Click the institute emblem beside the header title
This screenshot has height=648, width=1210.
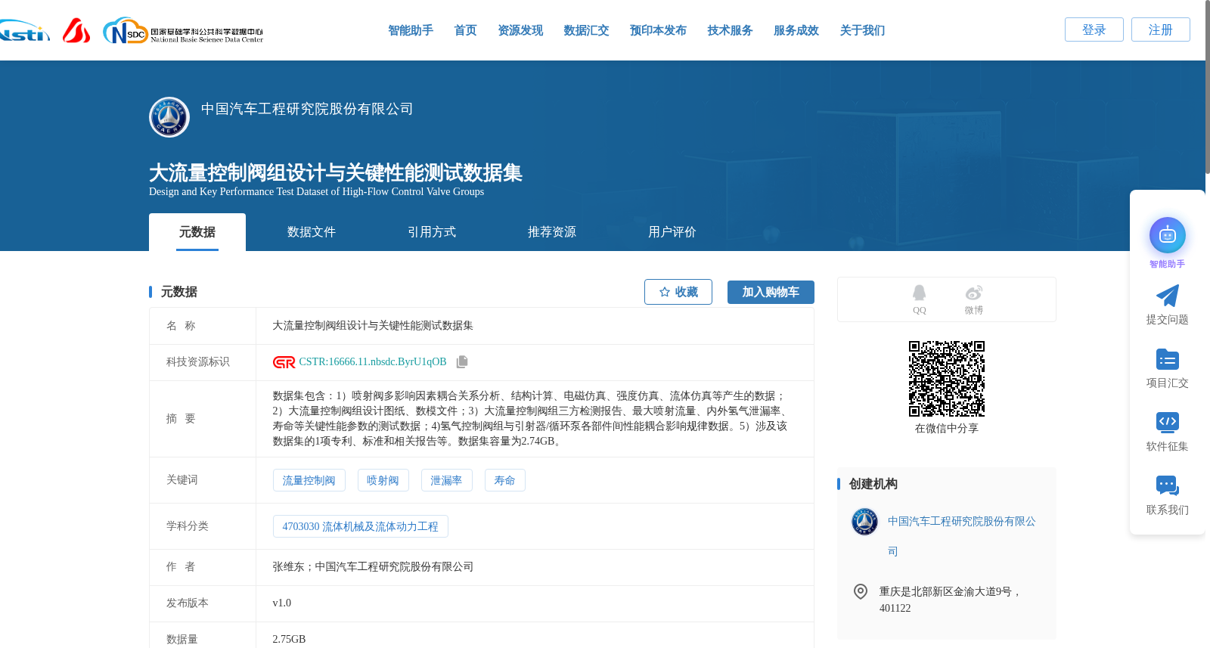[169, 117]
